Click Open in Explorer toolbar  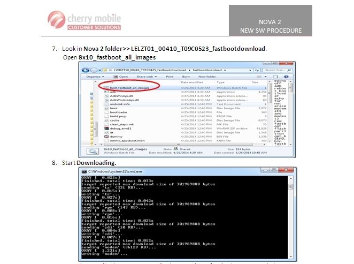(121, 77)
